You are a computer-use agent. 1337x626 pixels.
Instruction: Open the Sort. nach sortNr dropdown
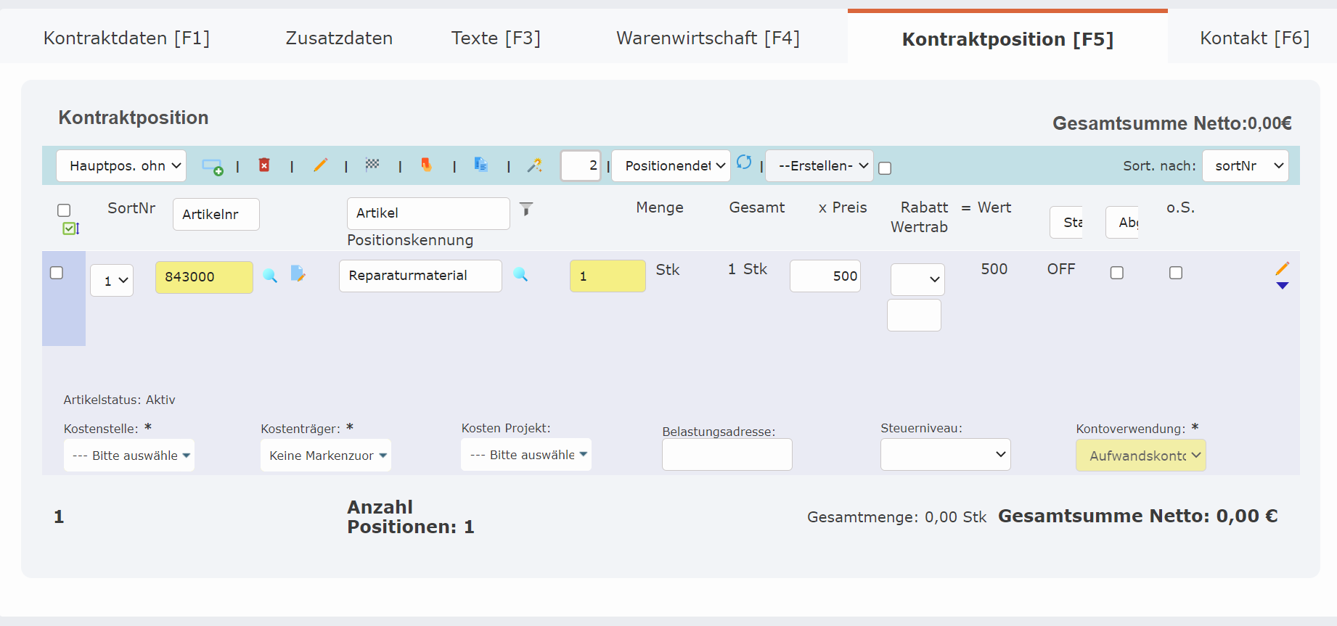1245,166
